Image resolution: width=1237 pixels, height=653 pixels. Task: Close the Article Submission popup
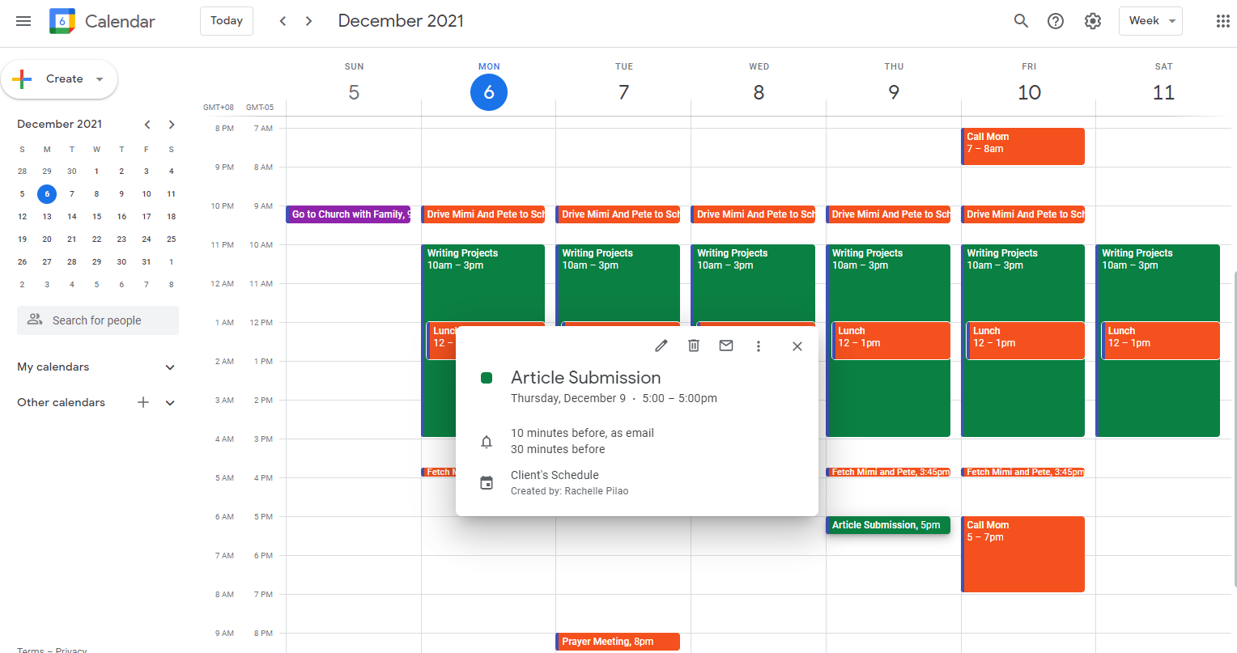pos(797,346)
